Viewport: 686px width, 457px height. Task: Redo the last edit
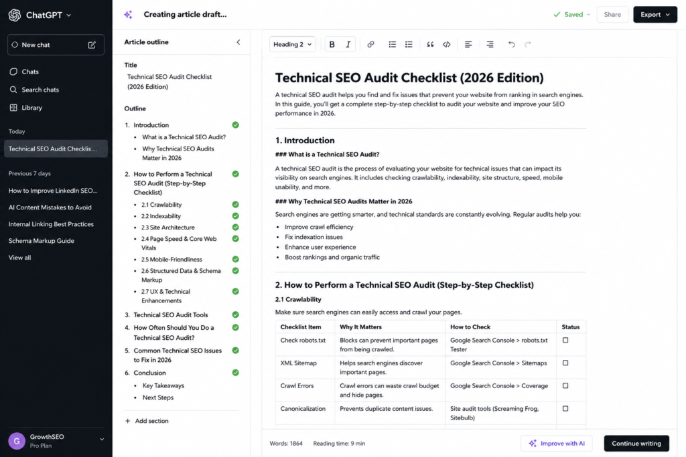pyautogui.click(x=528, y=44)
